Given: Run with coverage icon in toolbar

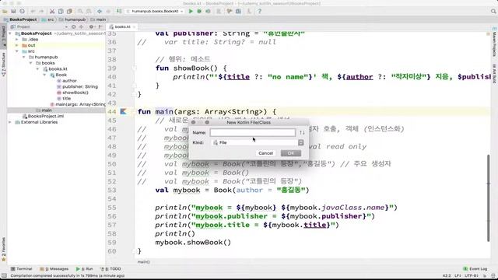Looking at the screenshot, I should click(x=208, y=11).
